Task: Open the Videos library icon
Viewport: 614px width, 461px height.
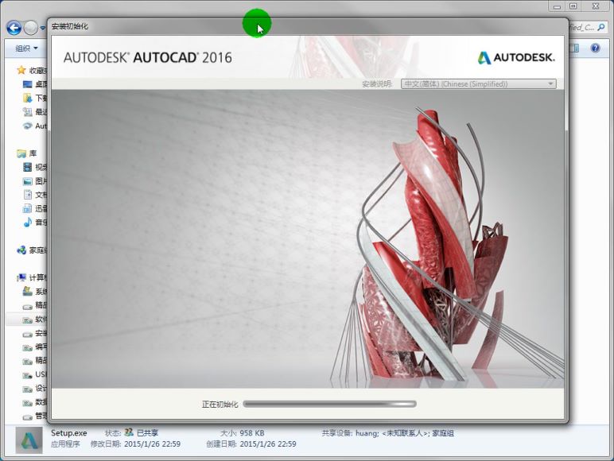Action: 27,167
